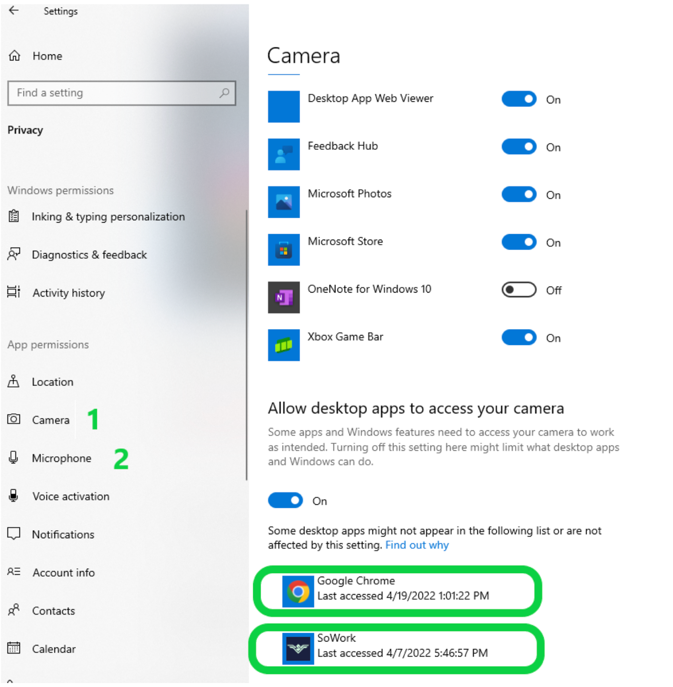This screenshot has height=687, width=673.
Task: Click the Calendar icon
Action: coord(14,648)
